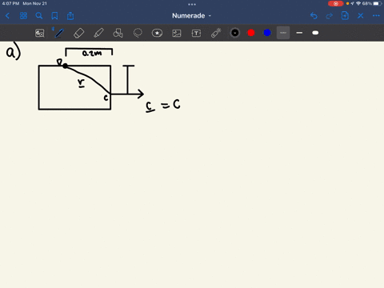This screenshot has width=384, height=288.
Task: Open the thumbnail grid view
Action: [23, 16]
